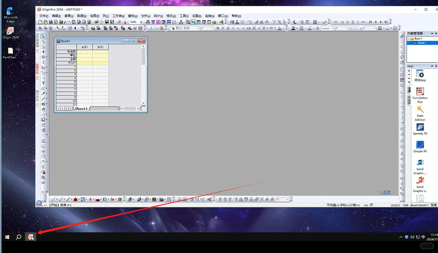Open the font name dropdown

click(x=198, y=28)
